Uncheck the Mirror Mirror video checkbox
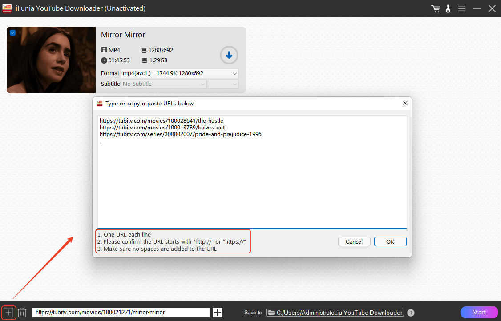 click(12, 32)
